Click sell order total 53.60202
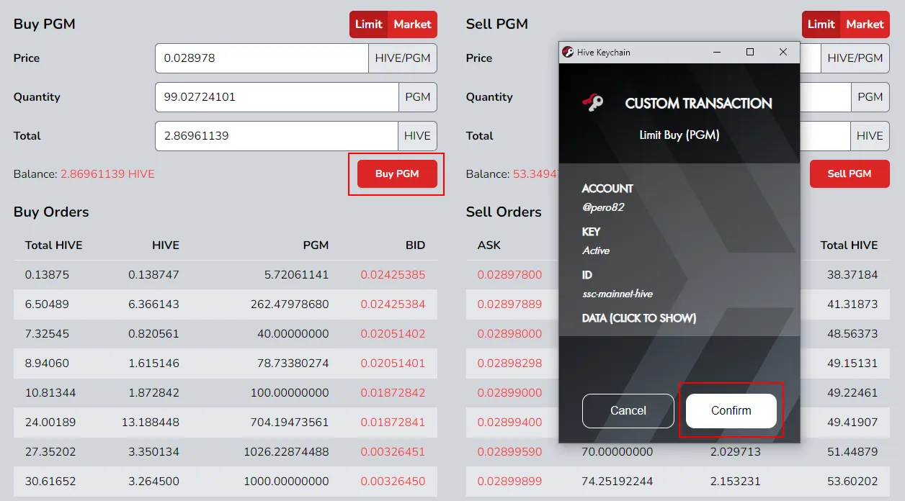905x501 pixels. click(x=853, y=481)
